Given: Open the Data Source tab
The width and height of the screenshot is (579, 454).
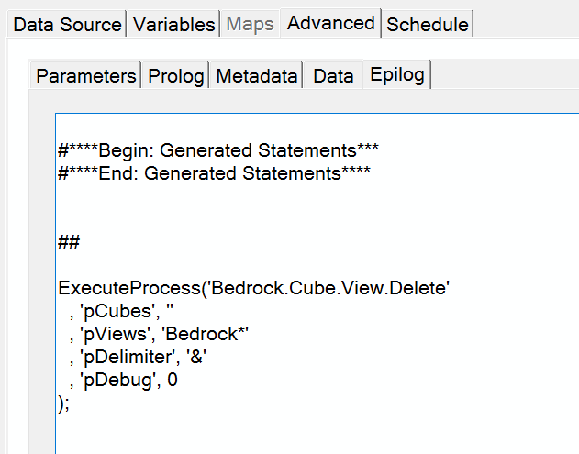Looking at the screenshot, I should (x=67, y=25).
